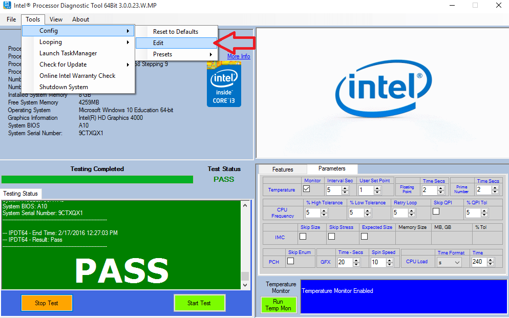Image resolution: width=509 pixels, height=318 pixels.
Task: Launch TaskManager from the Tools menu
Action: click(78, 53)
